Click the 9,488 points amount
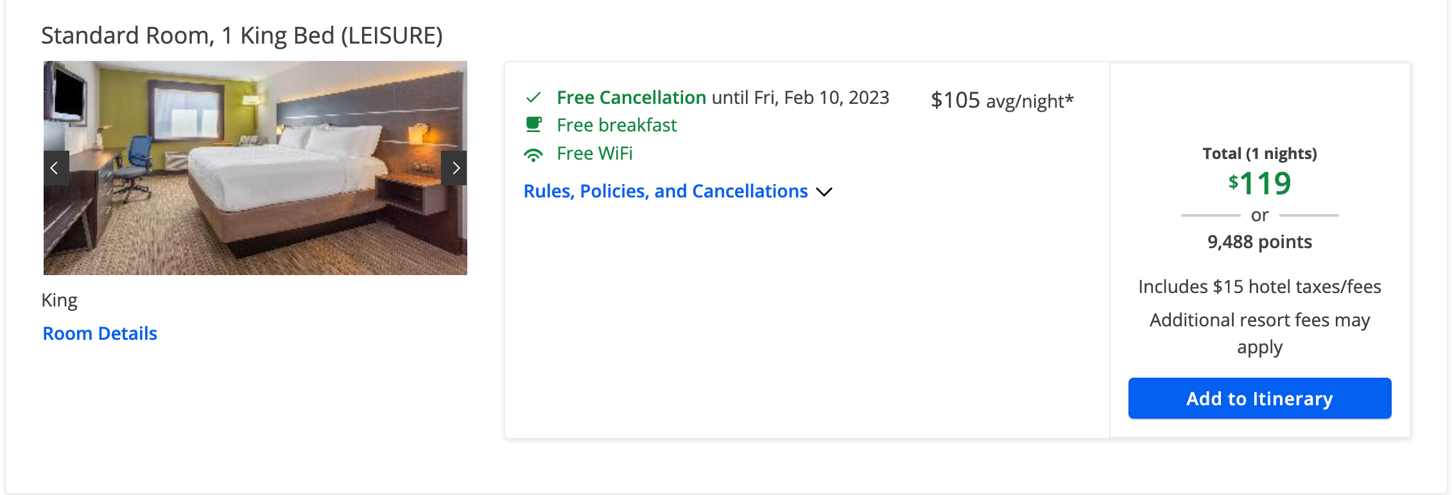The image size is (1452, 495). click(x=1259, y=242)
